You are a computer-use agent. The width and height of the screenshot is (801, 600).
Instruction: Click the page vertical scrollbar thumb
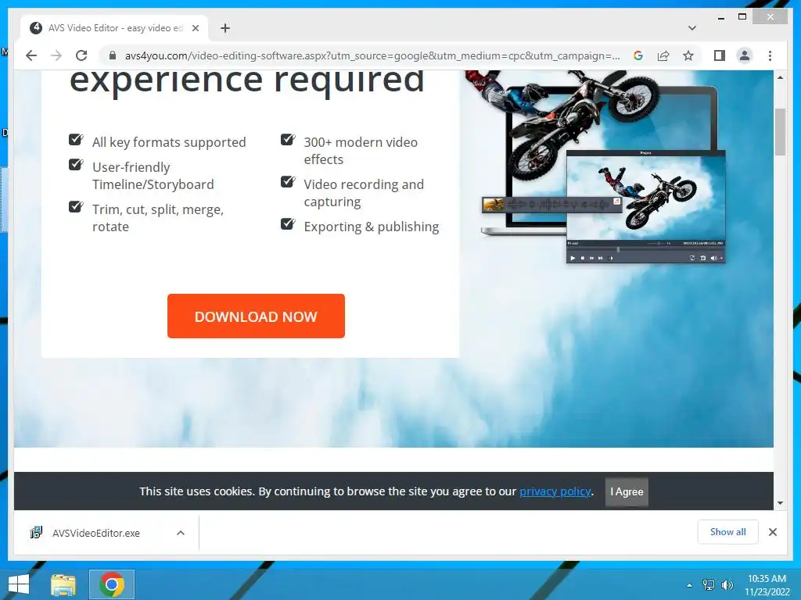pos(780,131)
